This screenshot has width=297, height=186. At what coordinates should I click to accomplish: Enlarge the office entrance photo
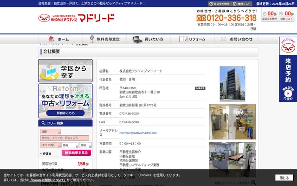pos(232,122)
